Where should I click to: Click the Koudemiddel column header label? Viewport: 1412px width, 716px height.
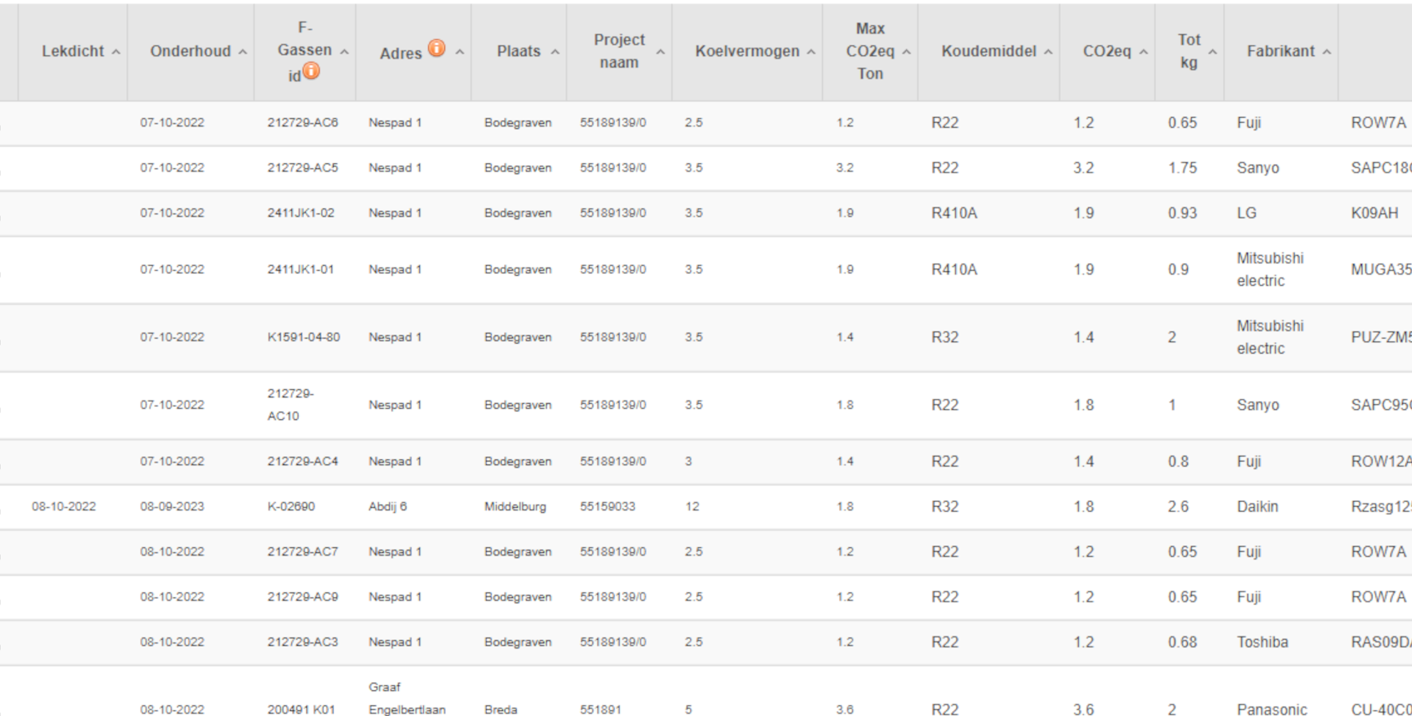tap(988, 51)
